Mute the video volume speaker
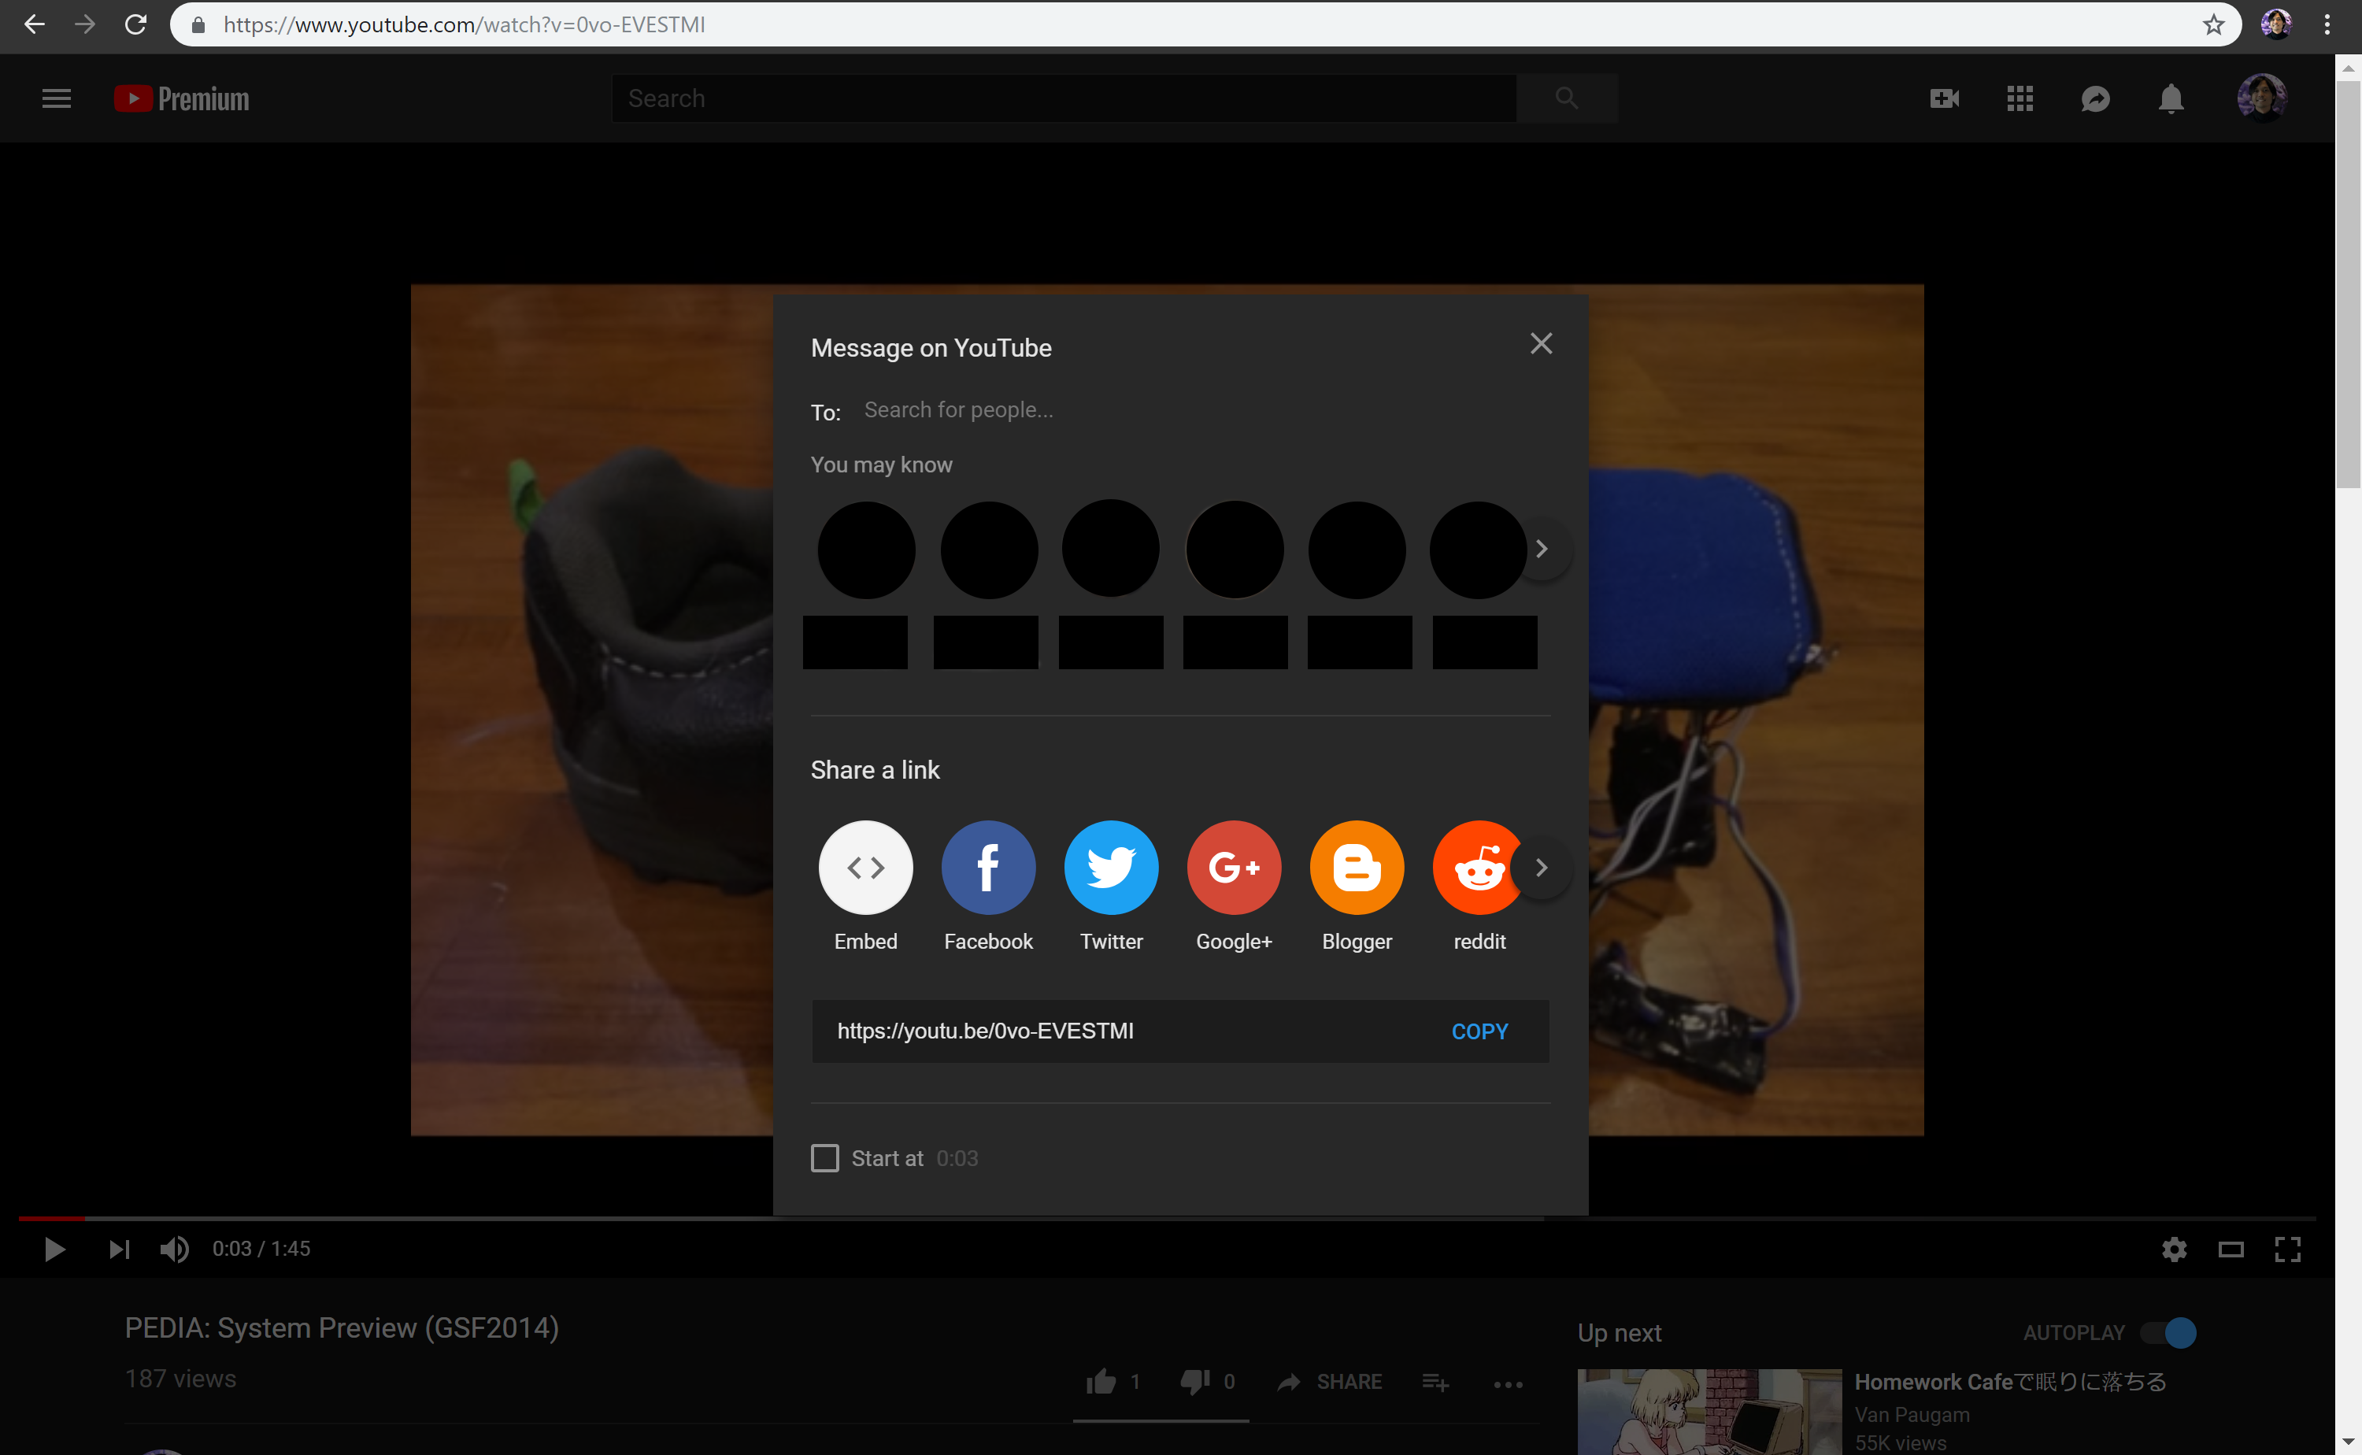Viewport: 2362px width, 1455px height. [x=174, y=1249]
